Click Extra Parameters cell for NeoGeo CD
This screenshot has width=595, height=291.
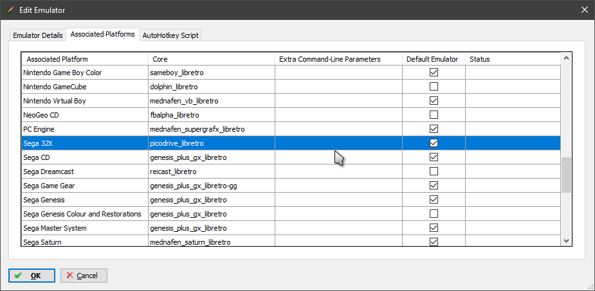pos(338,115)
